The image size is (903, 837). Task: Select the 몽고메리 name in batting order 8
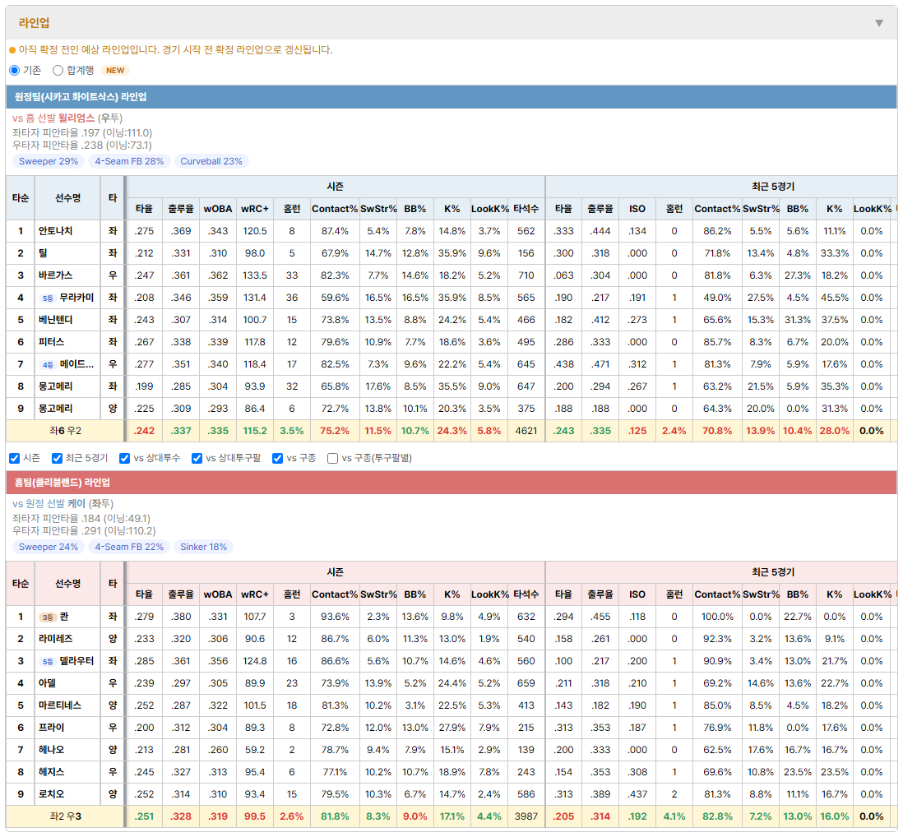coord(55,386)
